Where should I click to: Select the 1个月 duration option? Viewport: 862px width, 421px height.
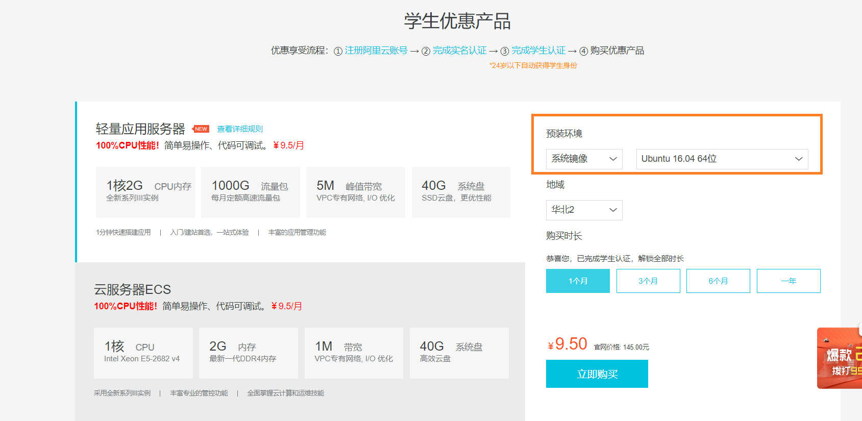(x=578, y=281)
